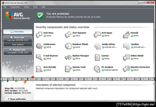The width and height of the screenshot is (156, 107).
Task: Open the Components menu
Action: click(15, 7)
